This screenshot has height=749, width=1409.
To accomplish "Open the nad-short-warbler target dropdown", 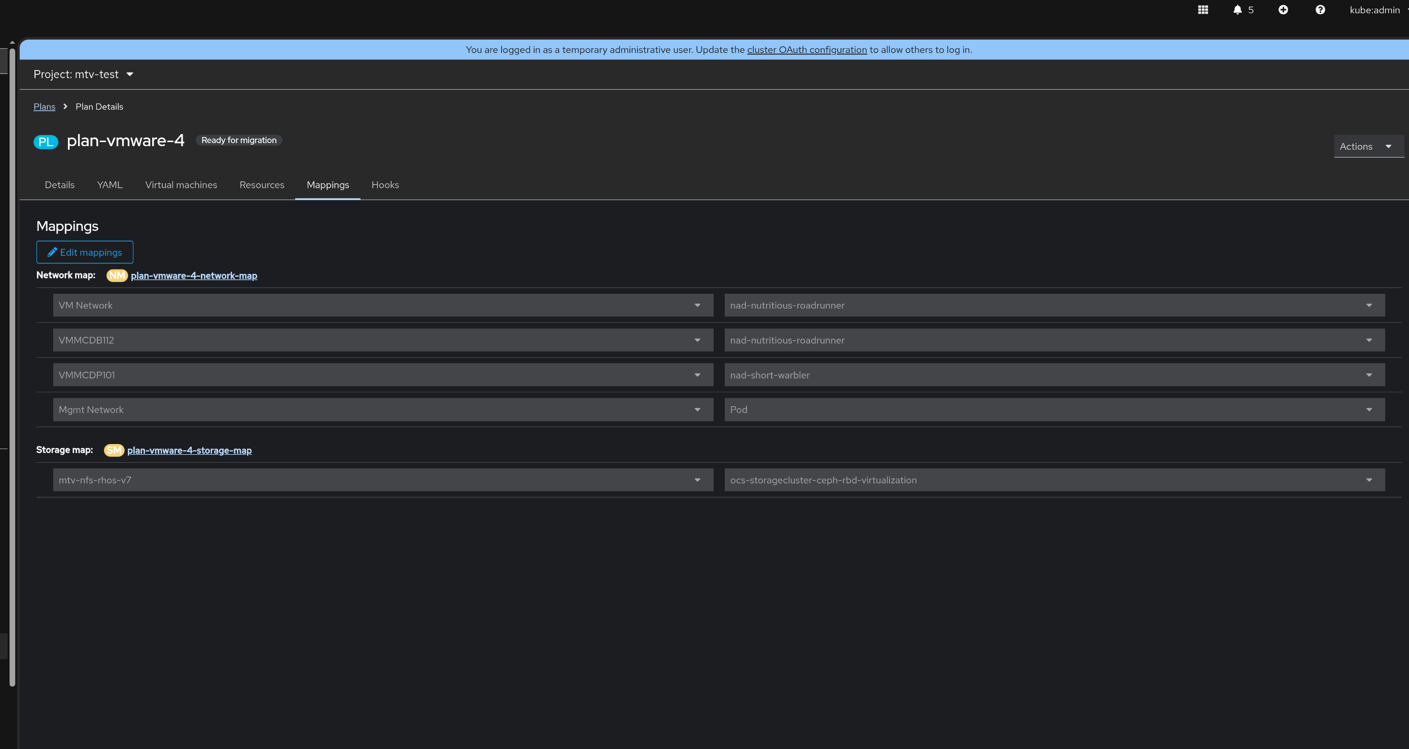I will 1054,375.
